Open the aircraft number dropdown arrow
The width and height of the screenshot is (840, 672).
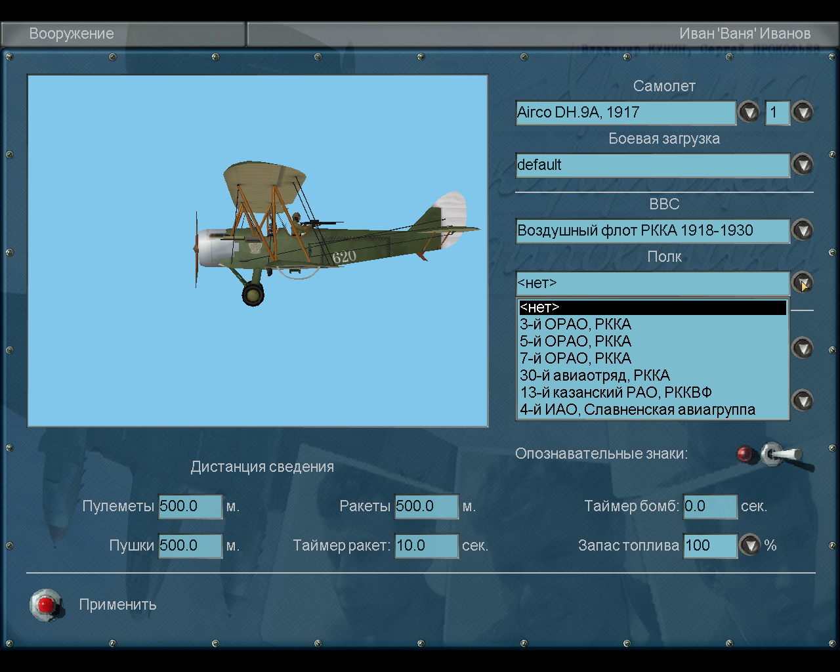coord(802,112)
